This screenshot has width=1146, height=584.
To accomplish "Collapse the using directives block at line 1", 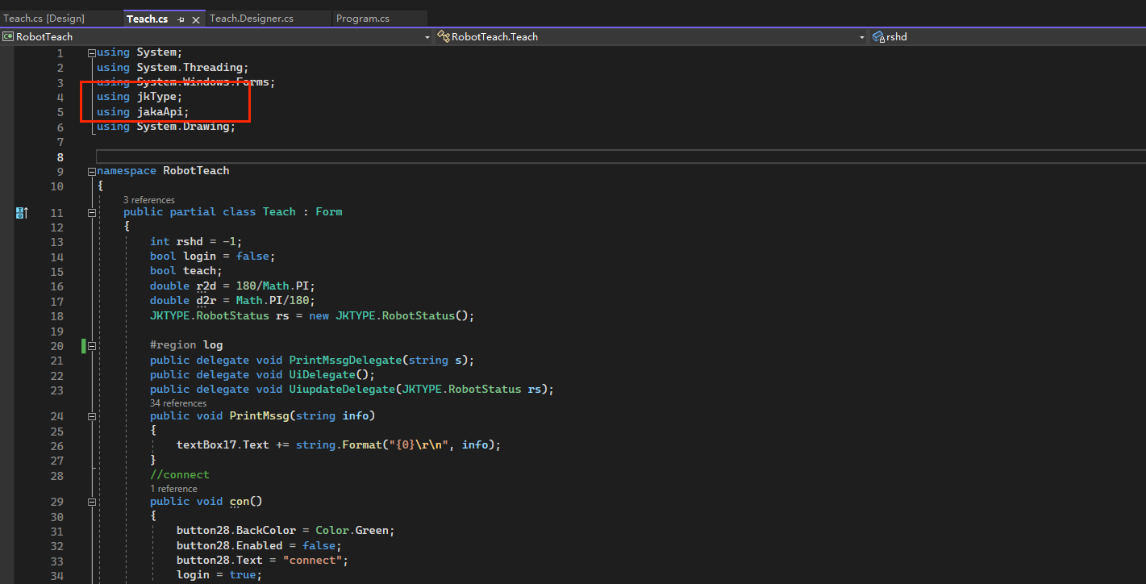I will tap(92, 52).
